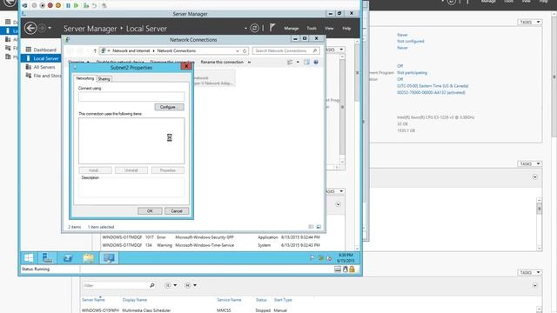557x313 pixels.
Task: Create a VM checkpoint
Action: [x=86, y=6]
